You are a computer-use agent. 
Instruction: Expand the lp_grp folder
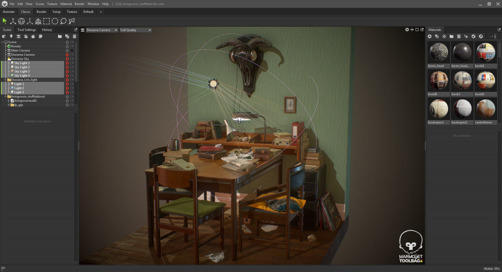(9, 105)
